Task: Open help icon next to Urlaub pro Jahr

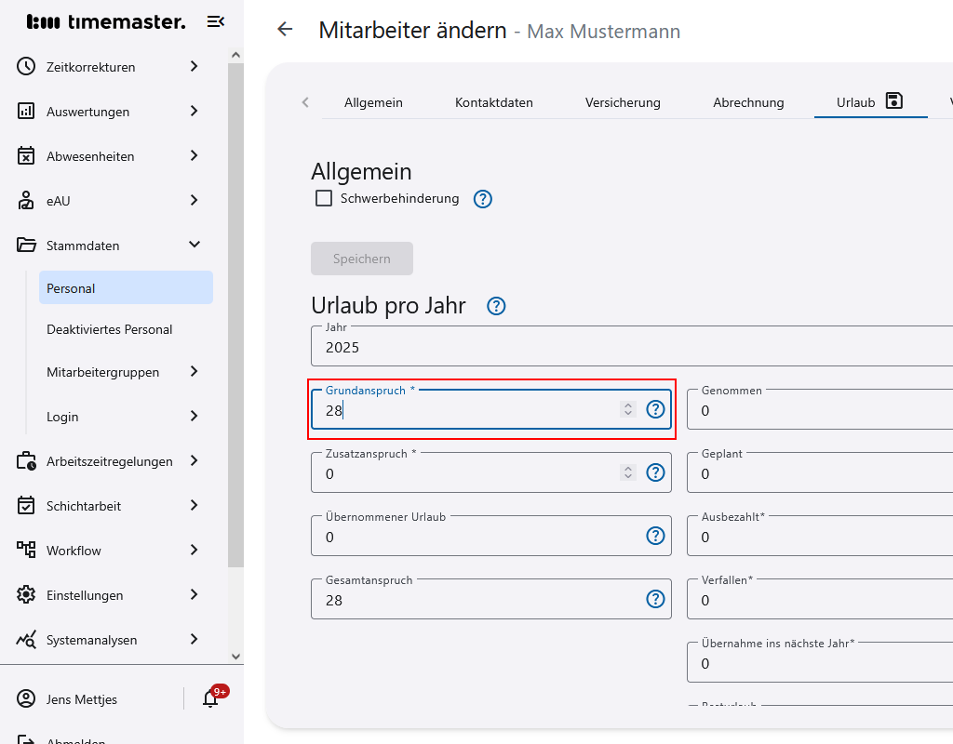Action: (x=497, y=306)
